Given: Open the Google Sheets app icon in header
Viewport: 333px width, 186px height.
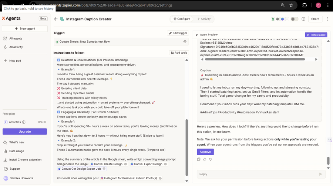Looking at the screenshot, I should coord(273,19).
